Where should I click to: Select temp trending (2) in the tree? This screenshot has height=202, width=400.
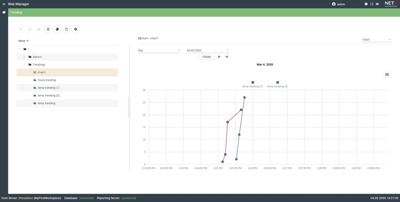pyautogui.click(x=67, y=96)
